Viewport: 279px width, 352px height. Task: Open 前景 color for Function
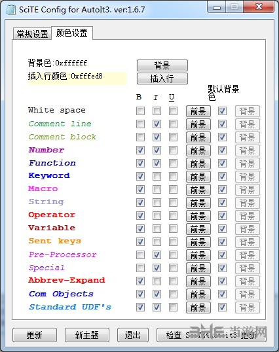click(x=198, y=164)
